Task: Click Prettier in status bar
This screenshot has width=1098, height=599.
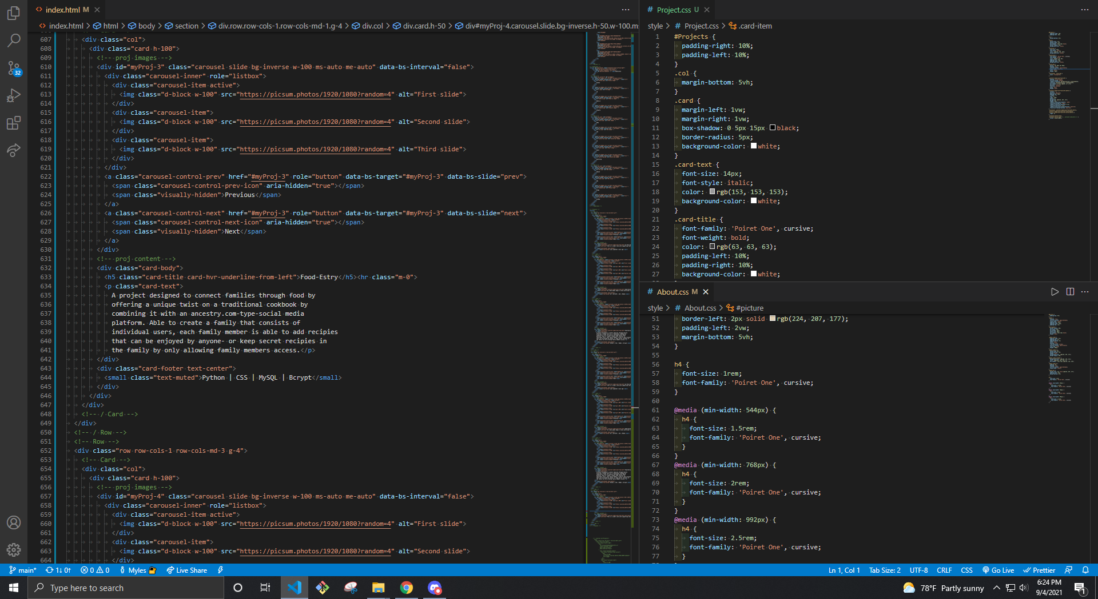Action: pyautogui.click(x=1039, y=570)
